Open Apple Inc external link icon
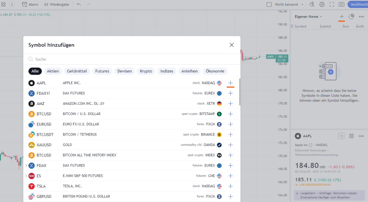 [x=311, y=145]
